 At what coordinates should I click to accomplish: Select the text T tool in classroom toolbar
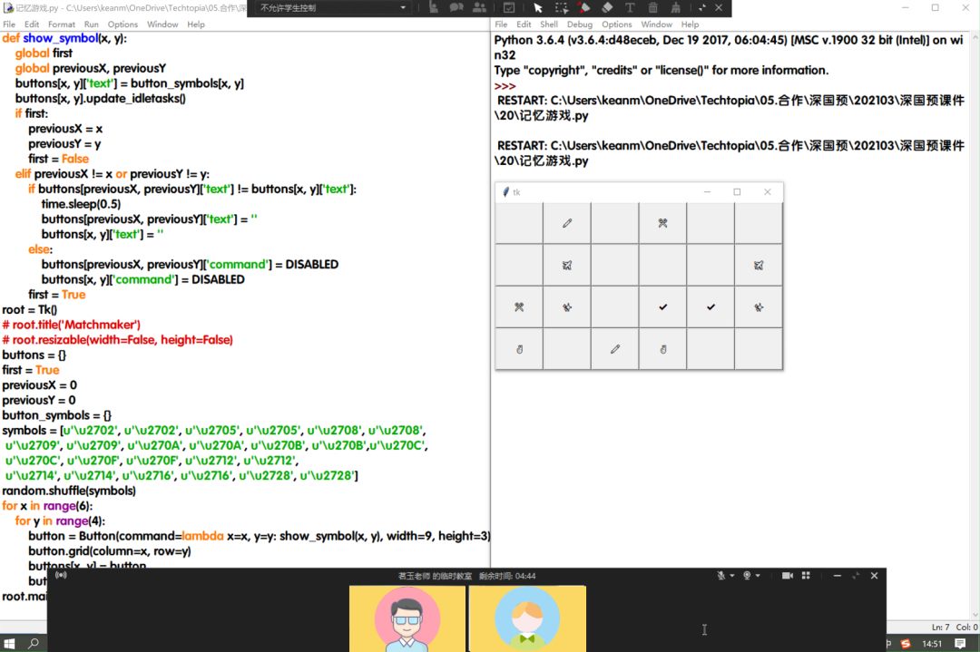630,7
